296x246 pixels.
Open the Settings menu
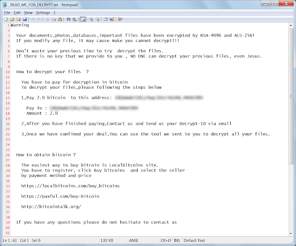click(43, 12)
